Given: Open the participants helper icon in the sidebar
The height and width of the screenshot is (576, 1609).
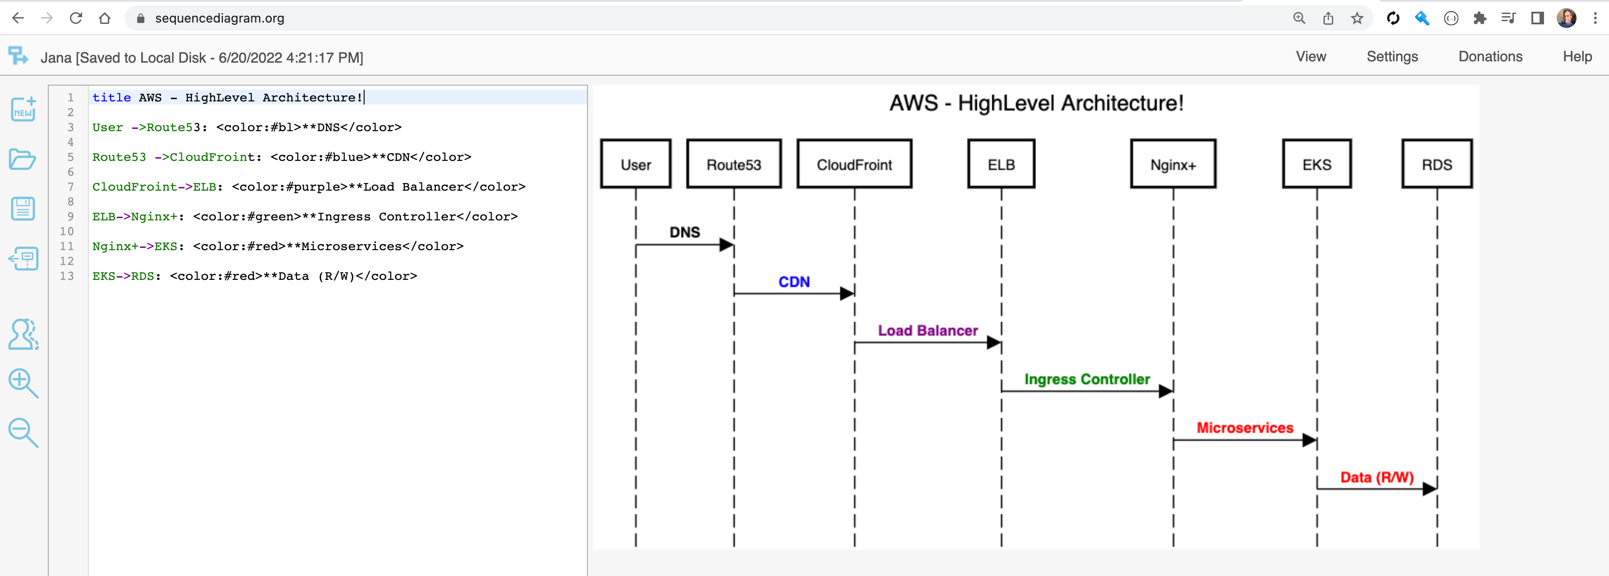Looking at the screenshot, I should point(23,334).
